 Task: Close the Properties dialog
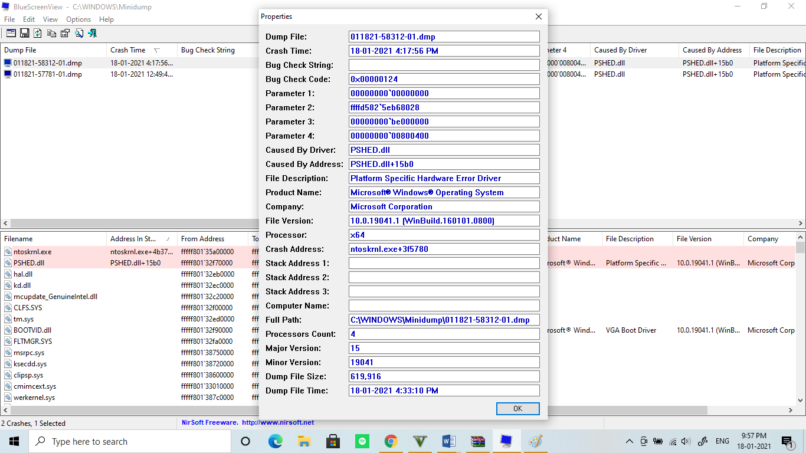point(538,17)
